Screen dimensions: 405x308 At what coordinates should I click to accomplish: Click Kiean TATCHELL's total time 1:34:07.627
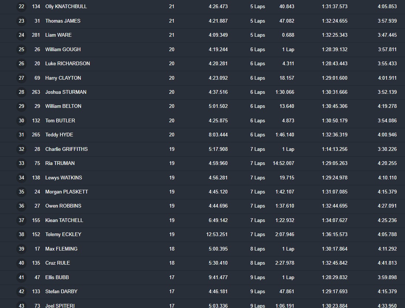pyautogui.click(x=334, y=220)
